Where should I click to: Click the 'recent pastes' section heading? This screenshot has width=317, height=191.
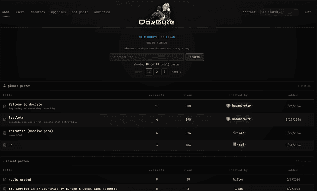(17, 161)
